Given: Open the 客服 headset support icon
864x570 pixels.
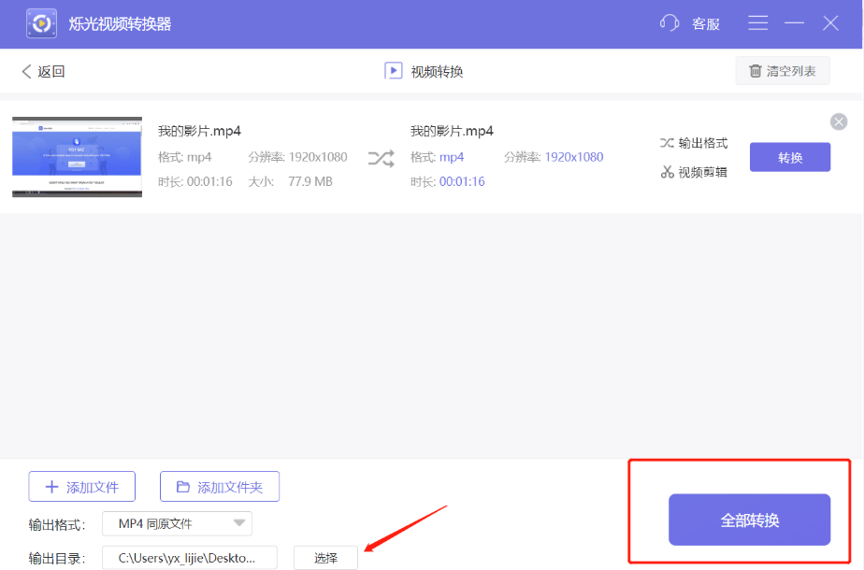Looking at the screenshot, I should tap(670, 22).
